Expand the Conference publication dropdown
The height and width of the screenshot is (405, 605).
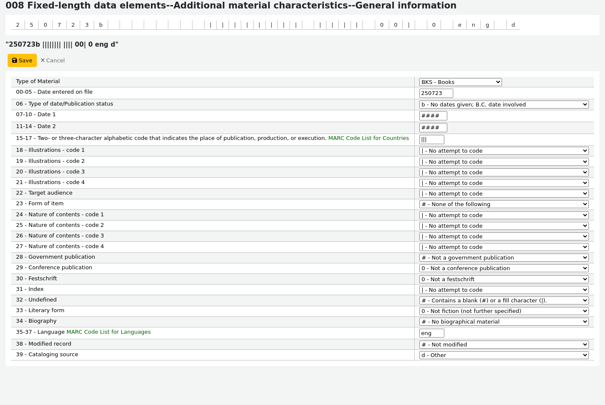504,268
